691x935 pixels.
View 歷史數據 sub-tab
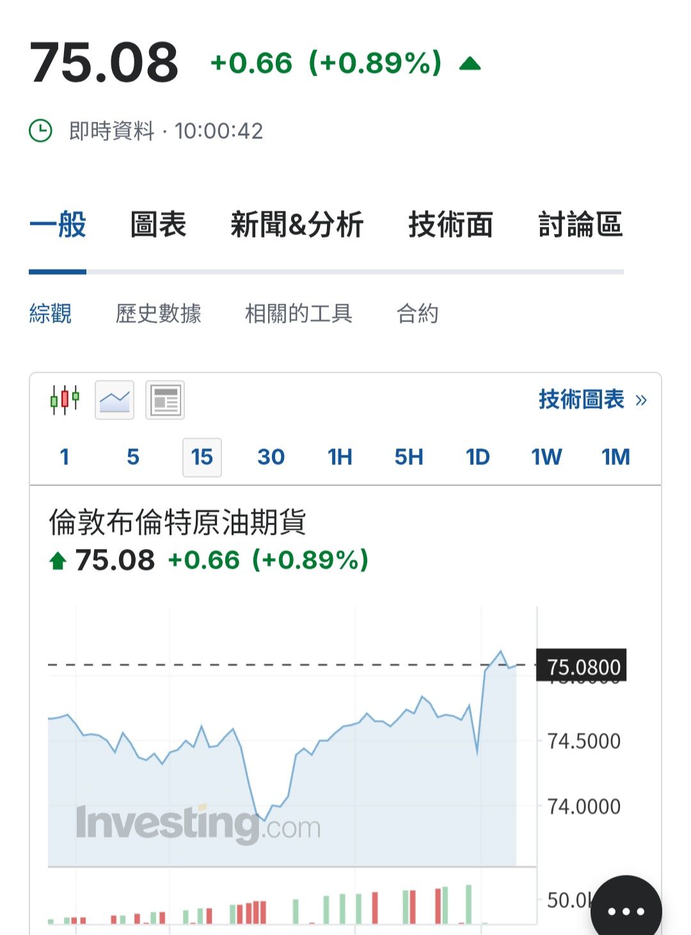click(x=158, y=314)
